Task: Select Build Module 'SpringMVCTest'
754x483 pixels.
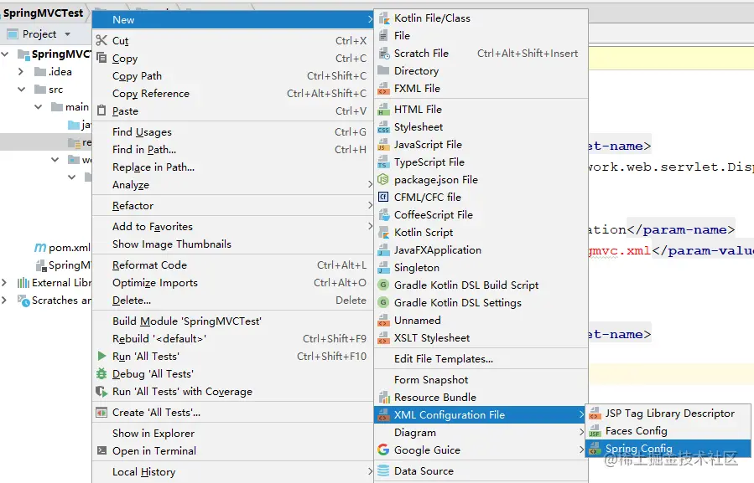Action: click(232, 321)
